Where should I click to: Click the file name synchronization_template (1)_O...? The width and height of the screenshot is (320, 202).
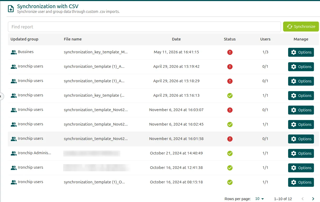(x=95, y=182)
